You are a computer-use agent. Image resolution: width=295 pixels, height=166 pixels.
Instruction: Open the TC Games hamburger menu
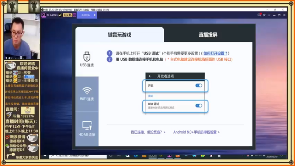(x=269, y=15)
